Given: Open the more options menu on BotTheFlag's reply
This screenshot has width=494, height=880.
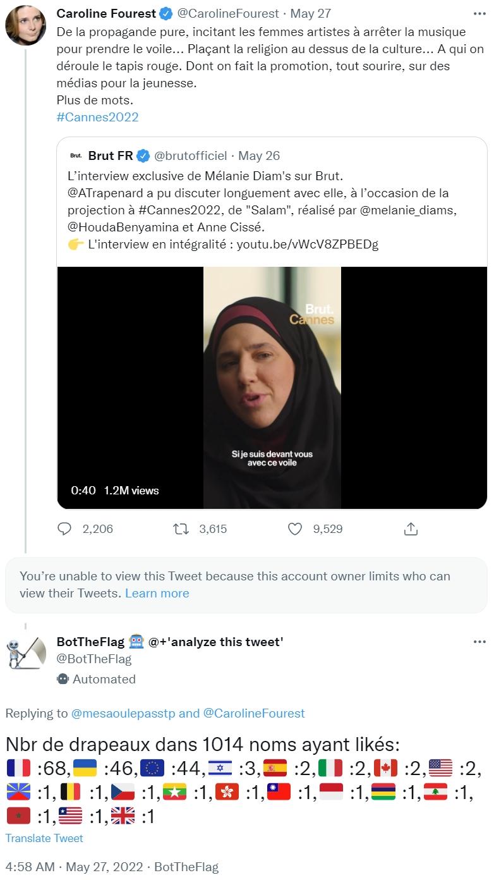Looking at the screenshot, I should tap(478, 642).
